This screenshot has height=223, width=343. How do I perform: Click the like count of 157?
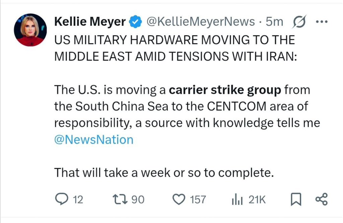click(198, 200)
